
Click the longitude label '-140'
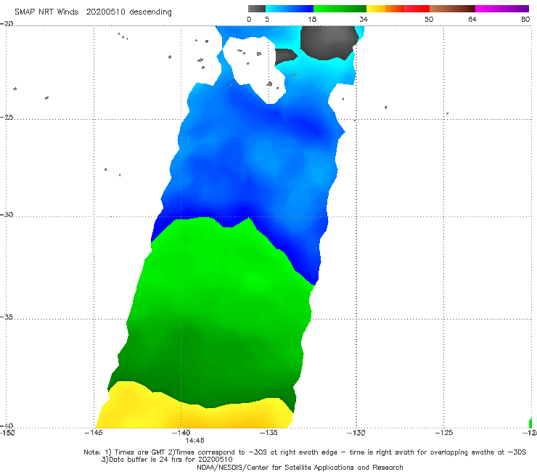pyautogui.click(x=181, y=433)
